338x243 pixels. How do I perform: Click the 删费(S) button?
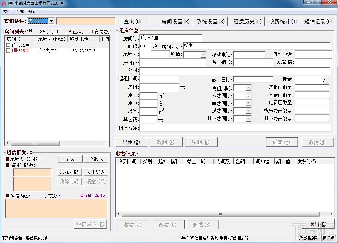pos(202,225)
